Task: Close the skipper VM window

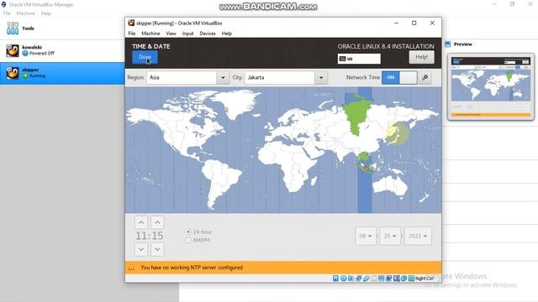Action: pos(432,23)
